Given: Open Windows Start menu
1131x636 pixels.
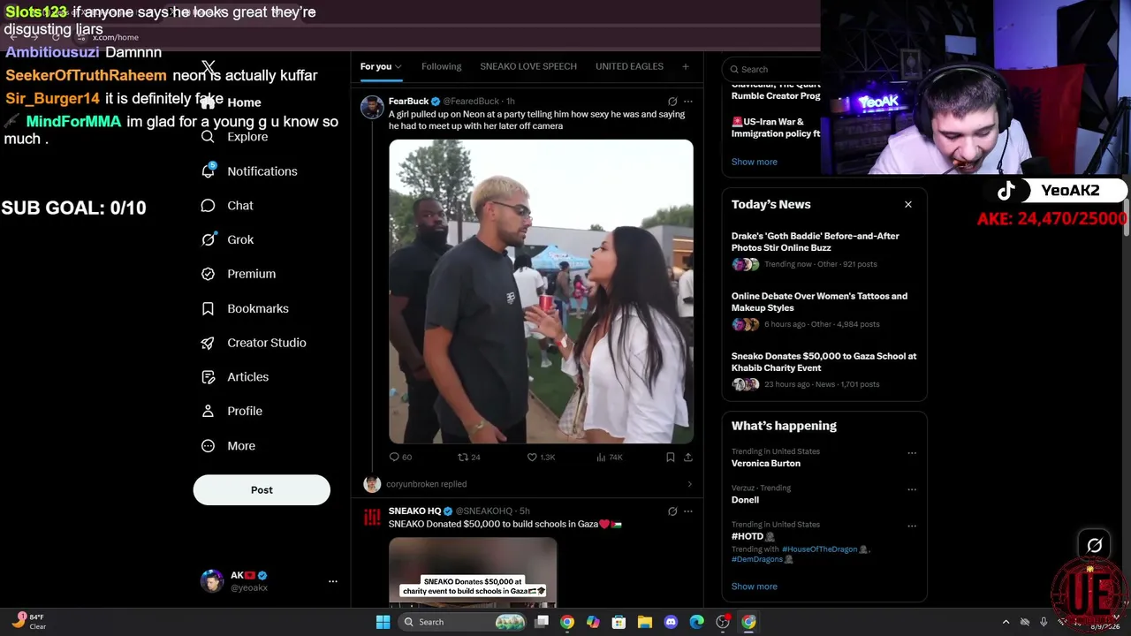Looking at the screenshot, I should click(383, 622).
